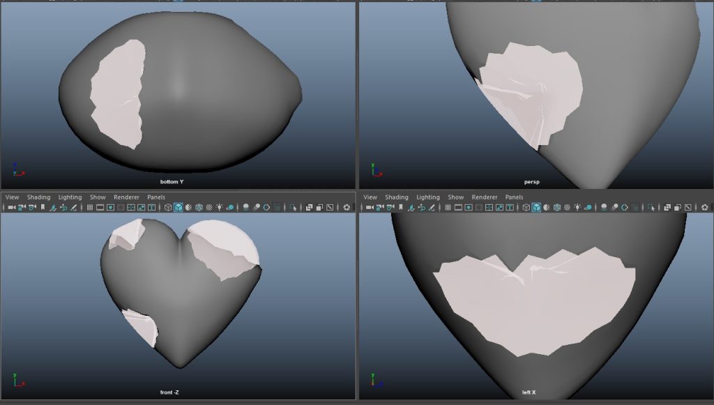Click the 'persp' viewport label
The height and width of the screenshot is (405, 714).
pos(531,181)
